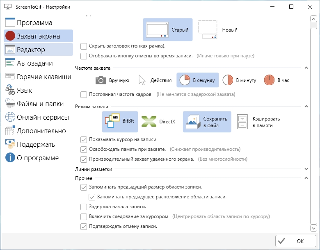Select the В минуту half-clock icon
The image size is (320, 250).
tap(228, 80)
